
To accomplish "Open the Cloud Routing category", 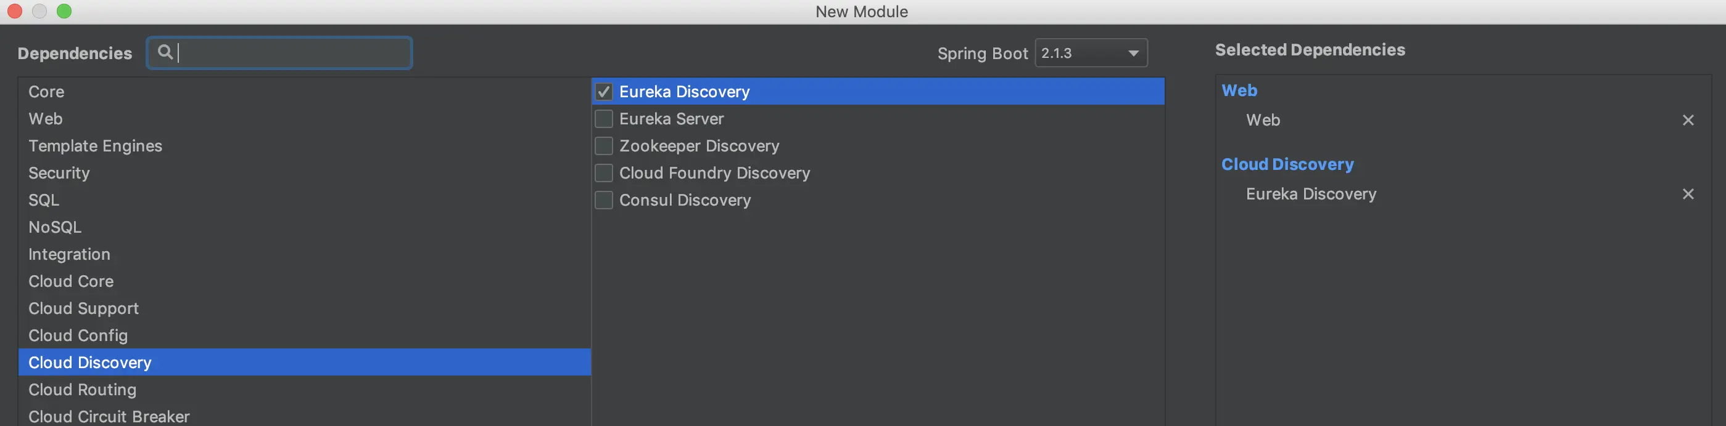I will pyautogui.click(x=304, y=389).
